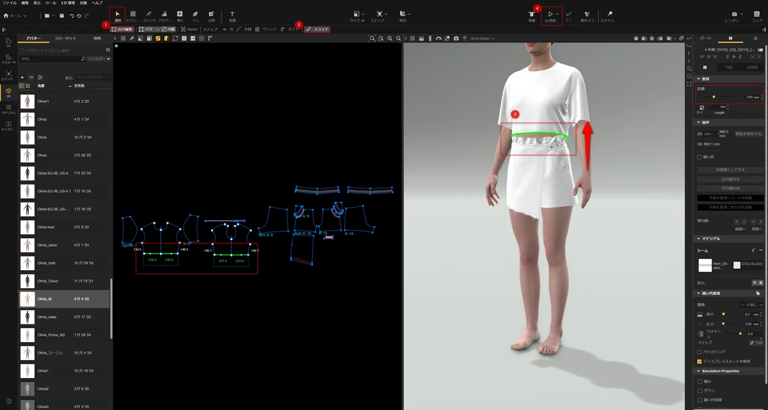Open the 2D sidebar view
Screen dimensions: 768x410
point(8,42)
